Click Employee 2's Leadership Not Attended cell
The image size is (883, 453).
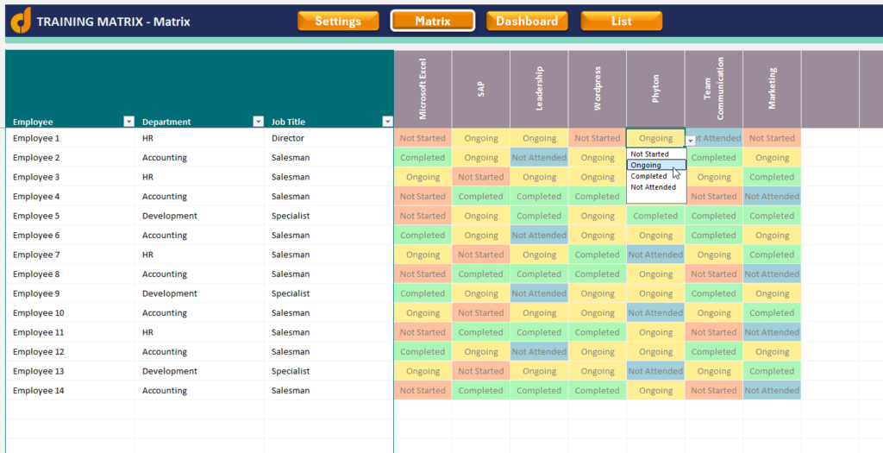click(x=540, y=158)
